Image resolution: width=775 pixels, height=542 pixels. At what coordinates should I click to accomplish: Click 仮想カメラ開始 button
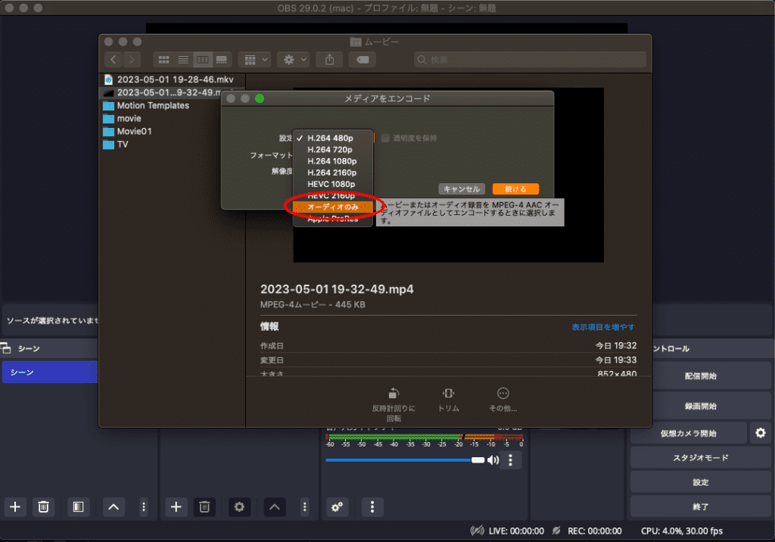coord(688,433)
